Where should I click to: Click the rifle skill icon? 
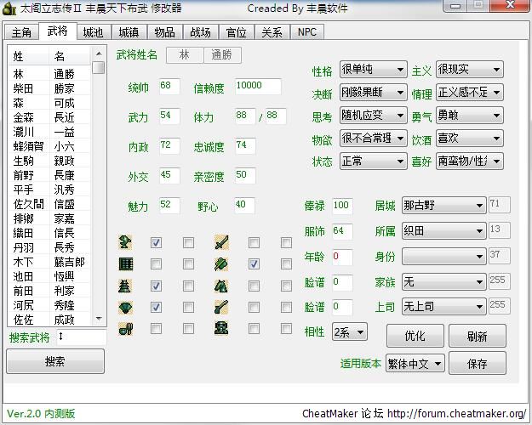click(220, 307)
